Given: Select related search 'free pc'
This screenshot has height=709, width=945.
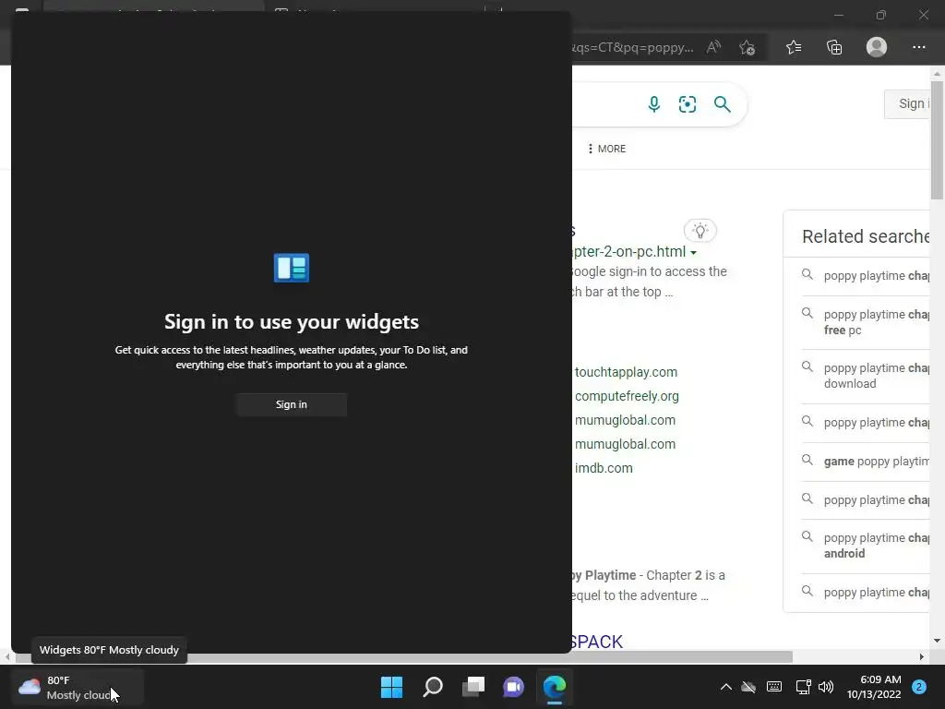Looking at the screenshot, I should click(x=866, y=322).
